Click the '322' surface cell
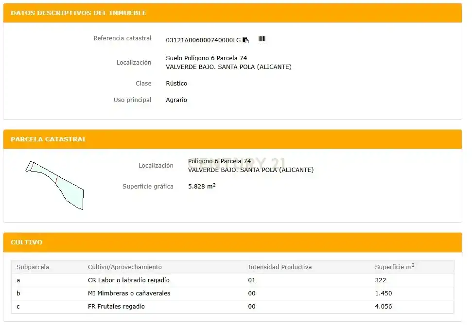The width and height of the screenshot is (472, 327). 381,280
